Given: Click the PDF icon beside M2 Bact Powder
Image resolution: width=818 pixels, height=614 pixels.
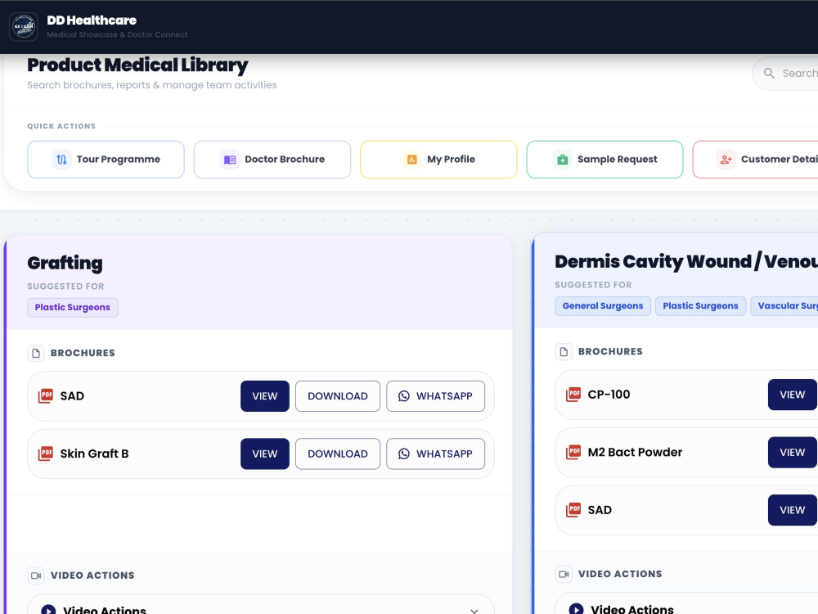Looking at the screenshot, I should 574,452.
